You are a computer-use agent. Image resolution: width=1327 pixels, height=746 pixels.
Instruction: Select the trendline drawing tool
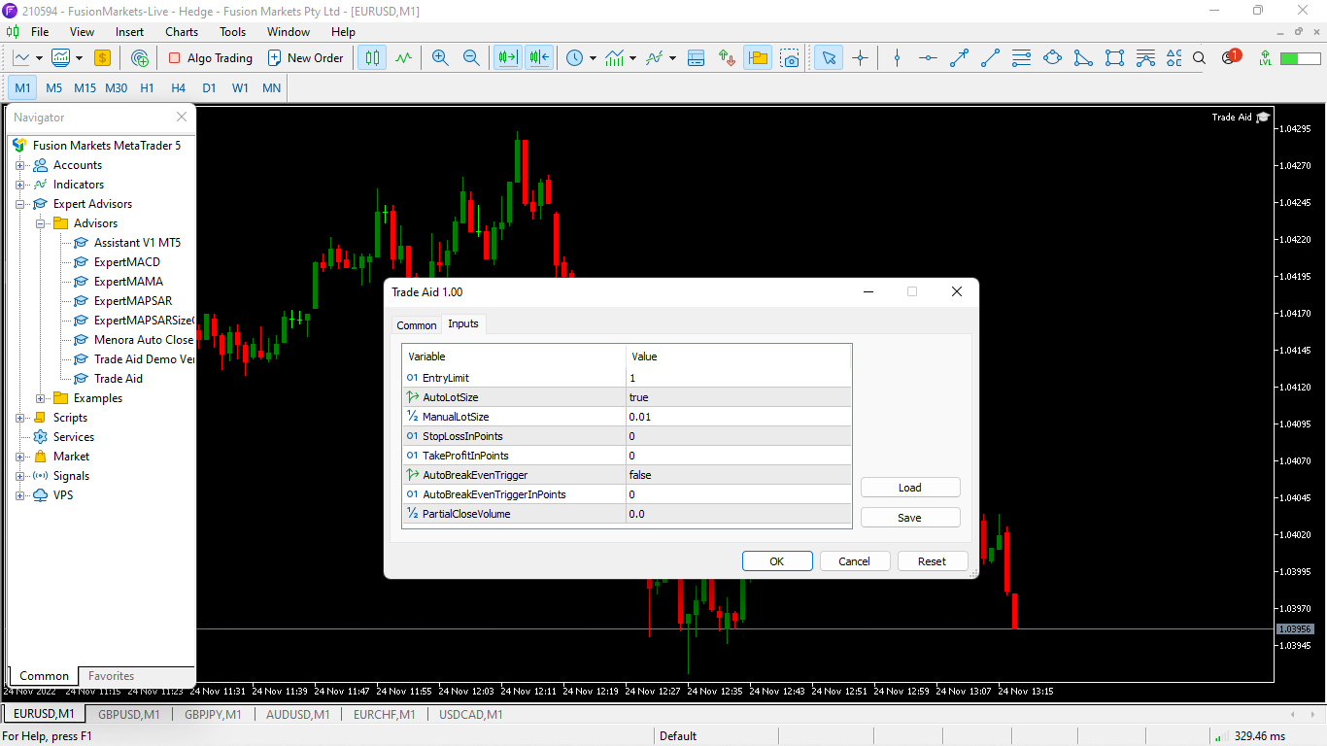[x=990, y=58]
